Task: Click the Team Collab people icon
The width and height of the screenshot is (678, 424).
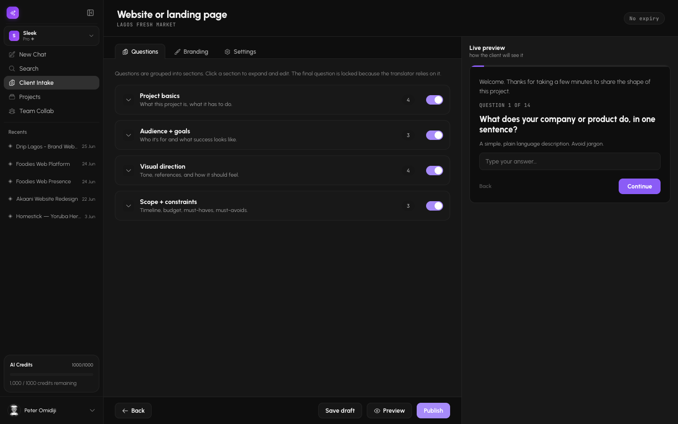Action: [x=12, y=111]
